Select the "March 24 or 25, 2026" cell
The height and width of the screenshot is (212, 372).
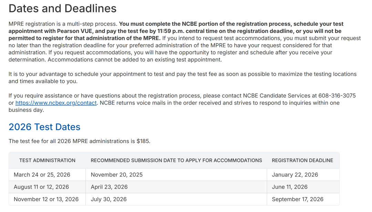point(42,175)
